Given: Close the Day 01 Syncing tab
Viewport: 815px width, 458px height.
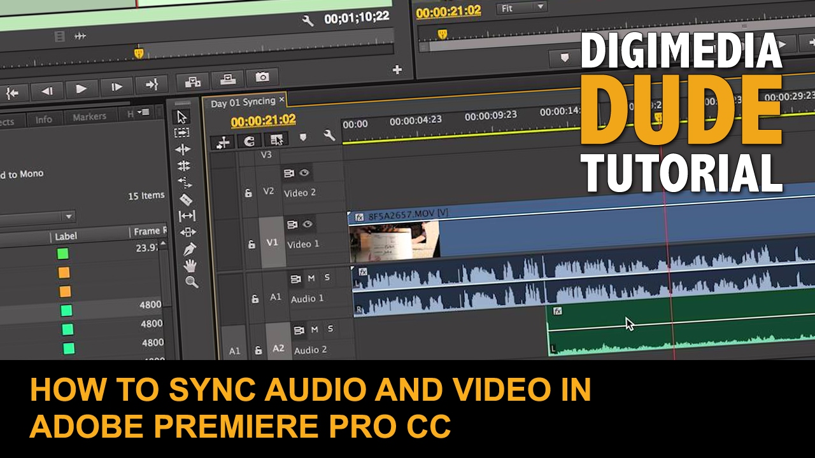Looking at the screenshot, I should click(x=282, y=100).
